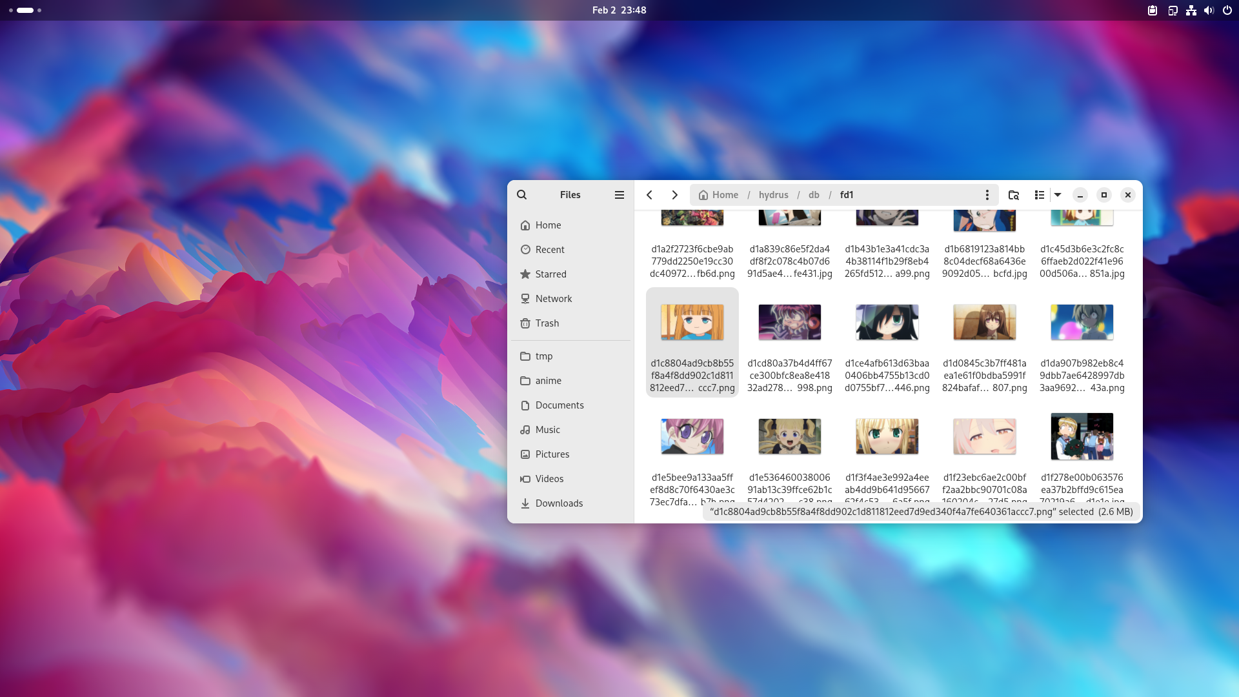Select thumbnail of d1c8804ad9cb8b55 orange-haired image
Screen dimensions: 1239x697
click(x=692, y=322)
